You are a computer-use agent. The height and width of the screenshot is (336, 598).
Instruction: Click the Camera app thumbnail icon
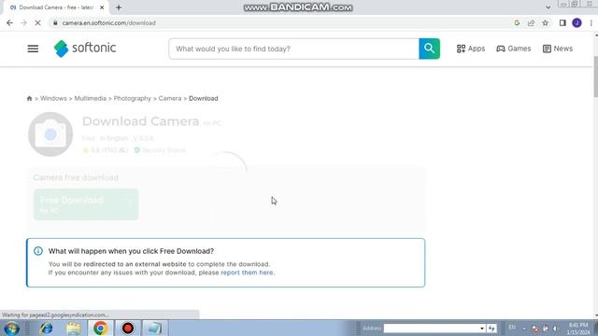50,134
